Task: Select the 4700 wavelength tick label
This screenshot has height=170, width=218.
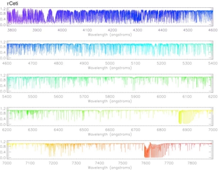Action: (x=33, y=63)
